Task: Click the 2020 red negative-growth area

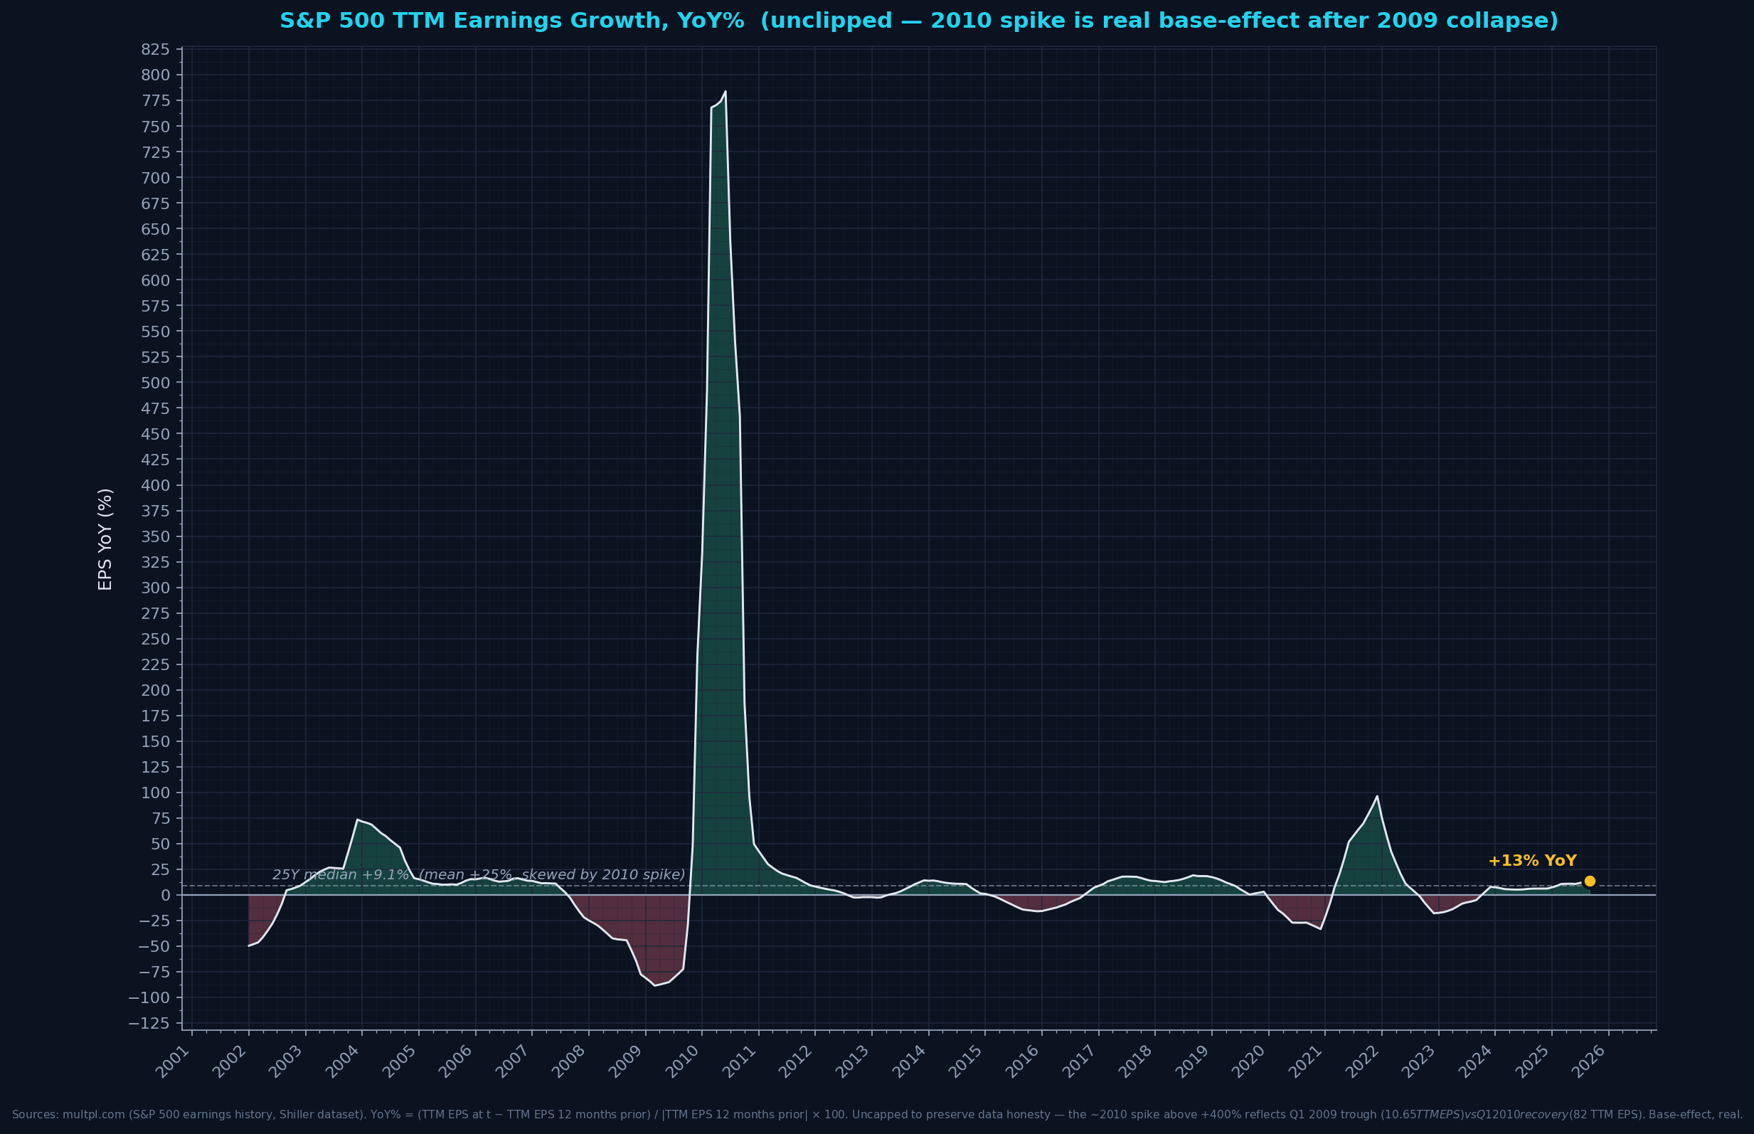Action: (1303, 911)
